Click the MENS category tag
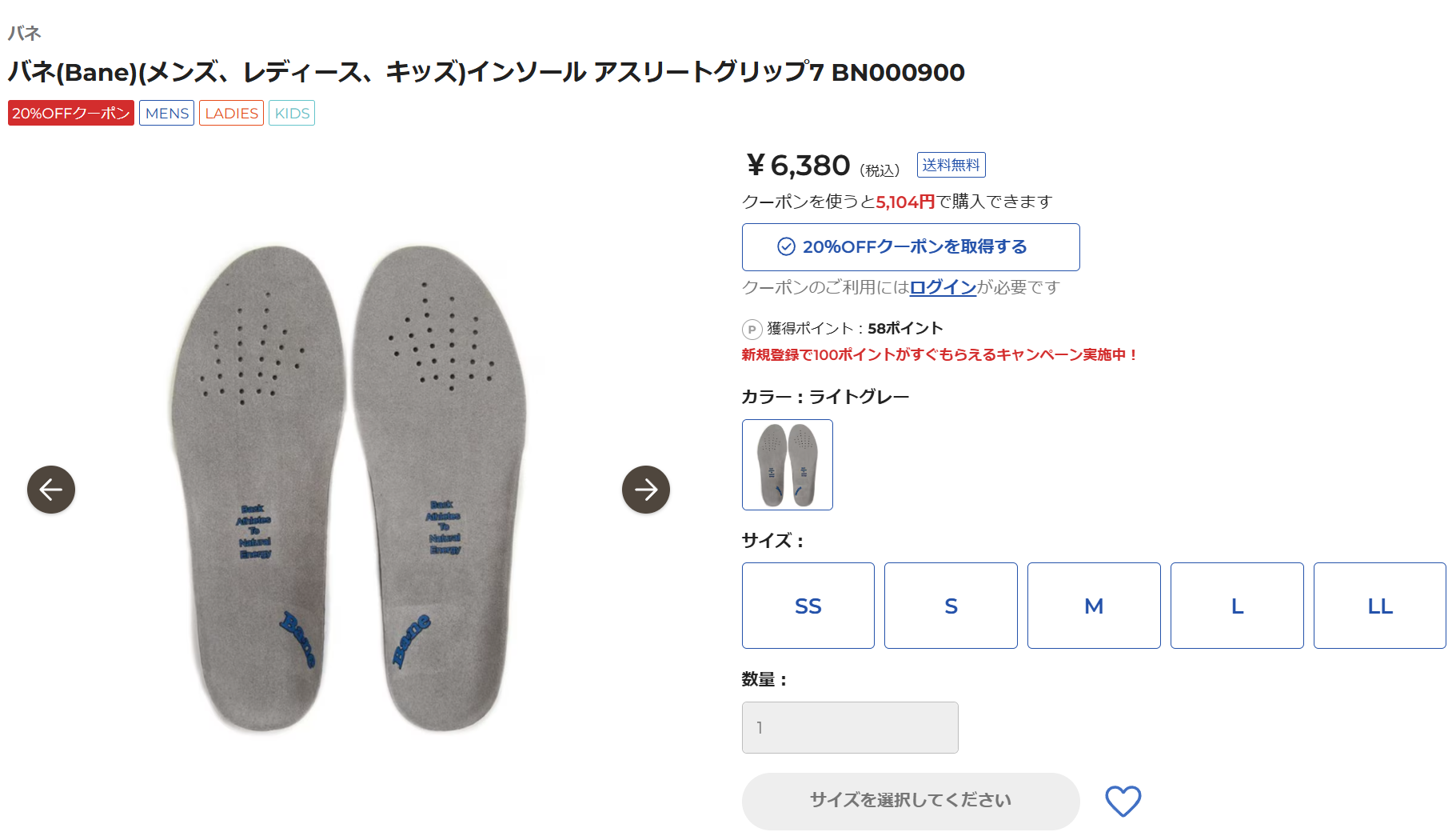The height and width of the screenshot is (836, 1456). coord(167,113)
